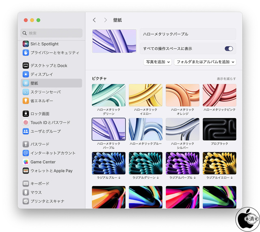Click the 壁紙 flower icon in sidebar
260x232 pixels.
pos(26,83)
